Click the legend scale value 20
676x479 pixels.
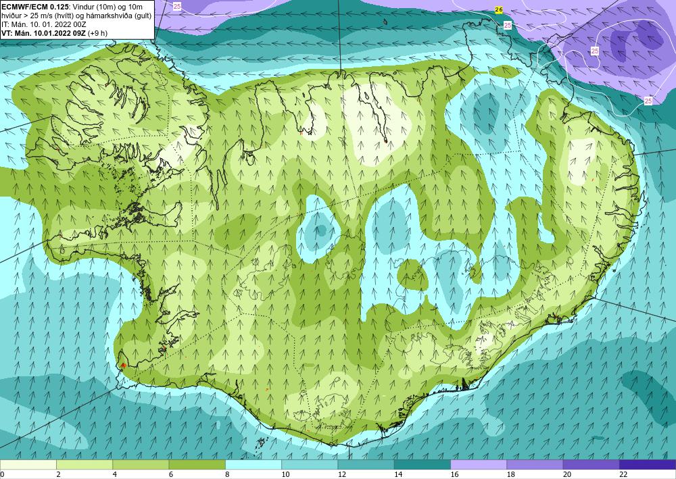tap(567, 475)
